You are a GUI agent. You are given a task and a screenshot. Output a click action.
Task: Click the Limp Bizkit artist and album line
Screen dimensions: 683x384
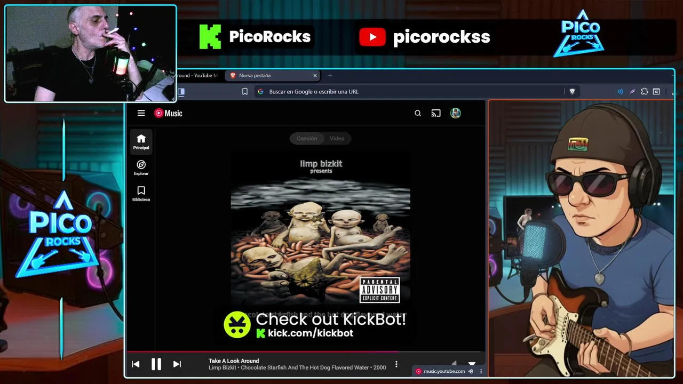297,367
